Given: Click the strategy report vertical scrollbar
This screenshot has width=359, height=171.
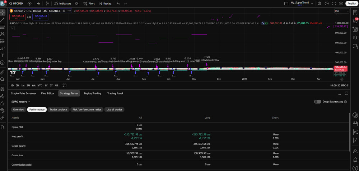Looking at the screenshot, I should click(x=349, y=132).
